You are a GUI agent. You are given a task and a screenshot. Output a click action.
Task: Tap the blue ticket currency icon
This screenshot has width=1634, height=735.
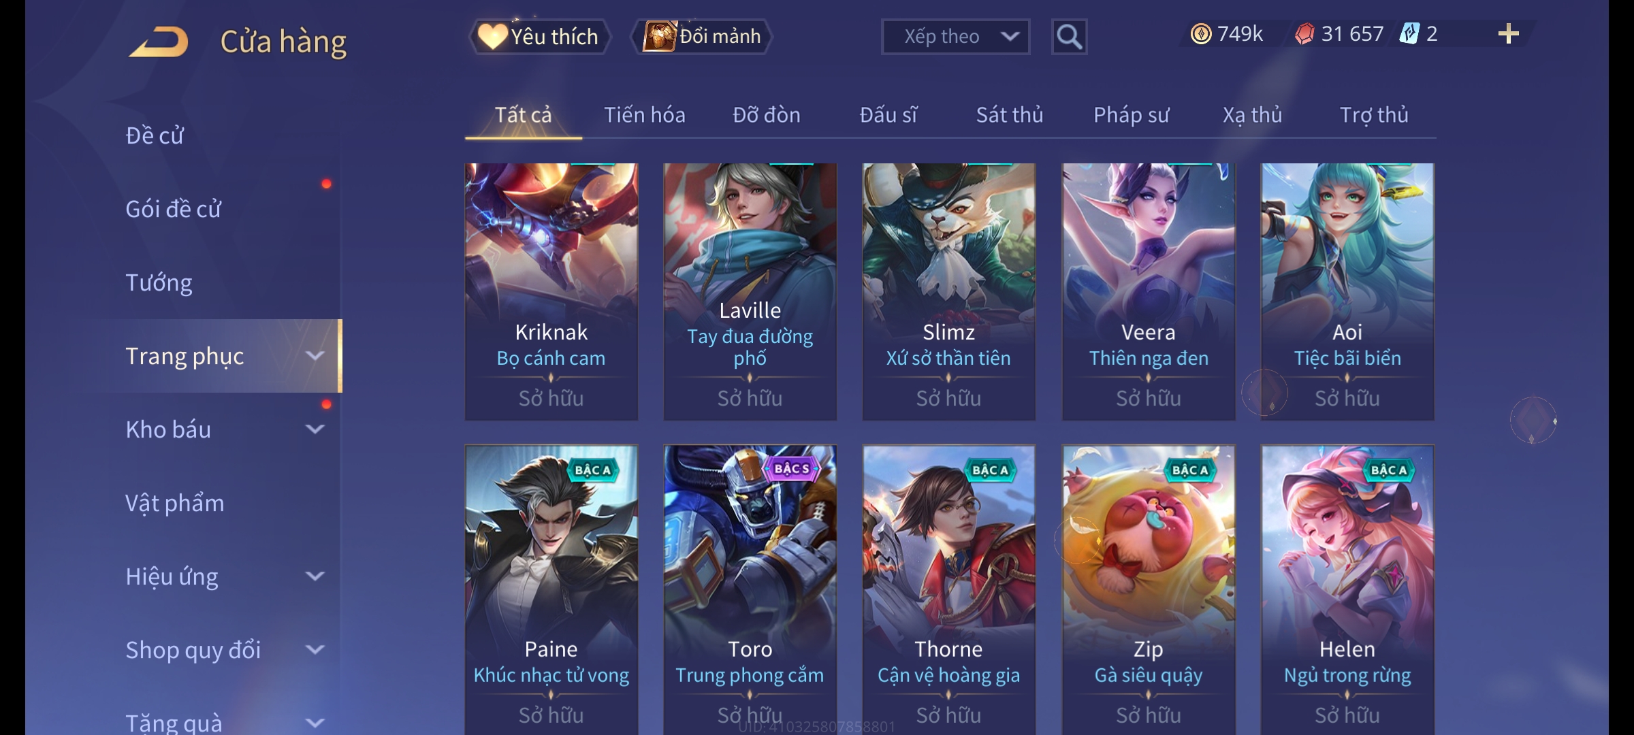tap(1408, 33)
